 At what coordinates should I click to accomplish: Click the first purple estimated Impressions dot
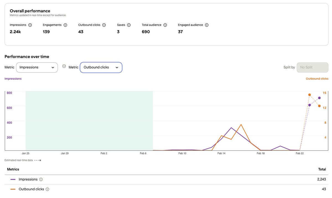click(310, 105)
